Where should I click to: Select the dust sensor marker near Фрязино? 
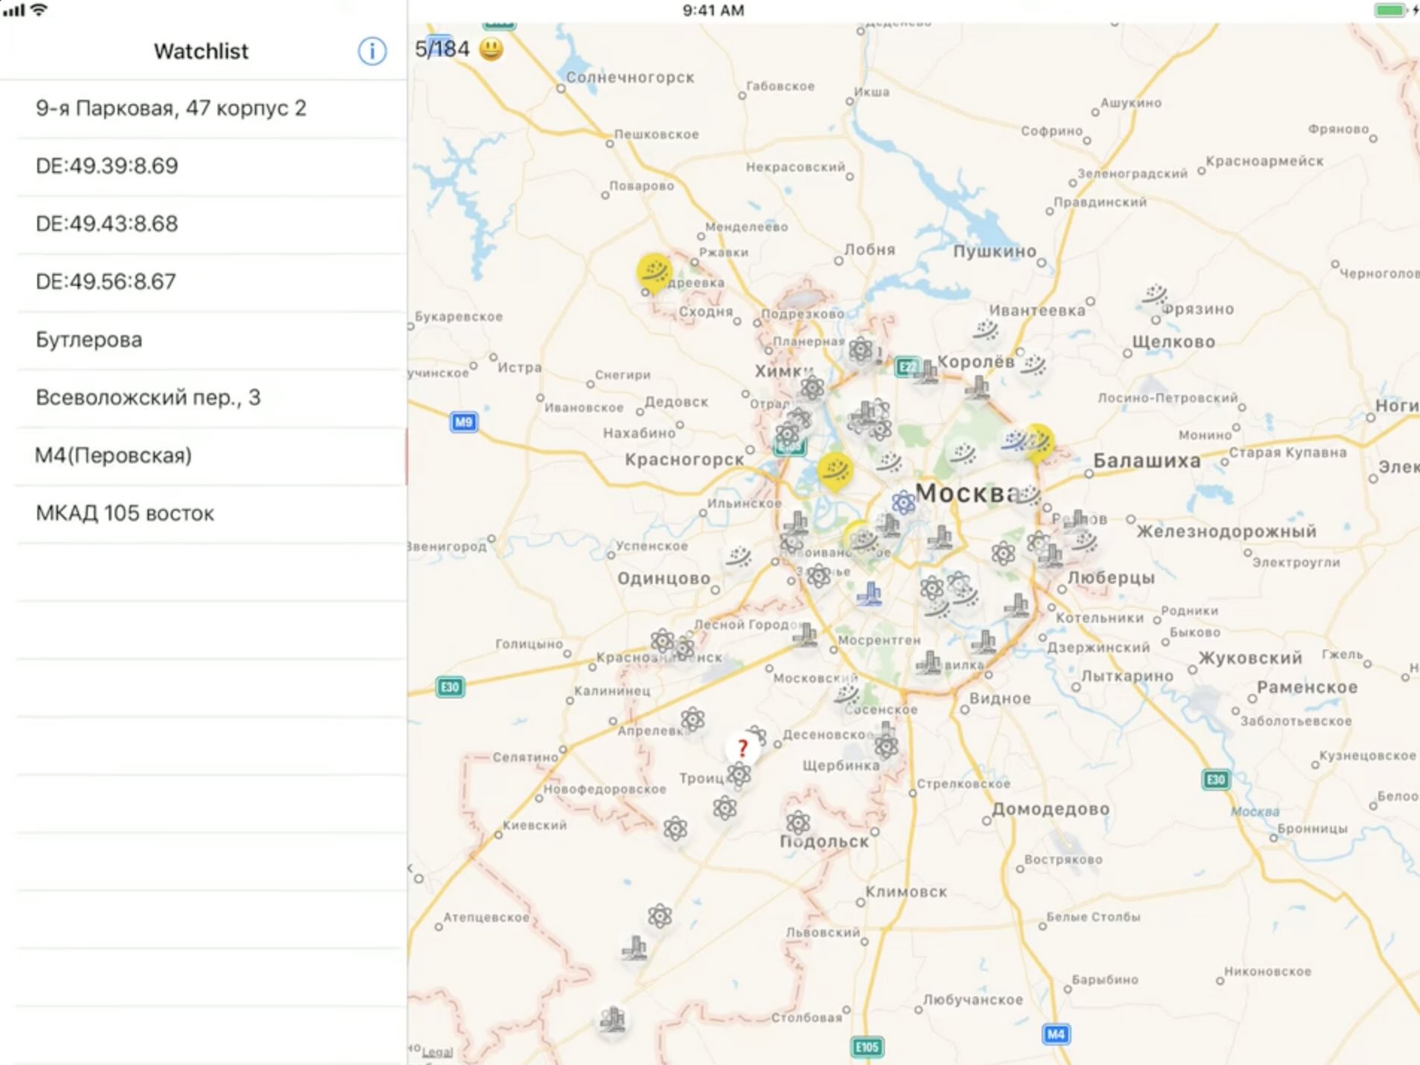click(x=1154, y=294)
